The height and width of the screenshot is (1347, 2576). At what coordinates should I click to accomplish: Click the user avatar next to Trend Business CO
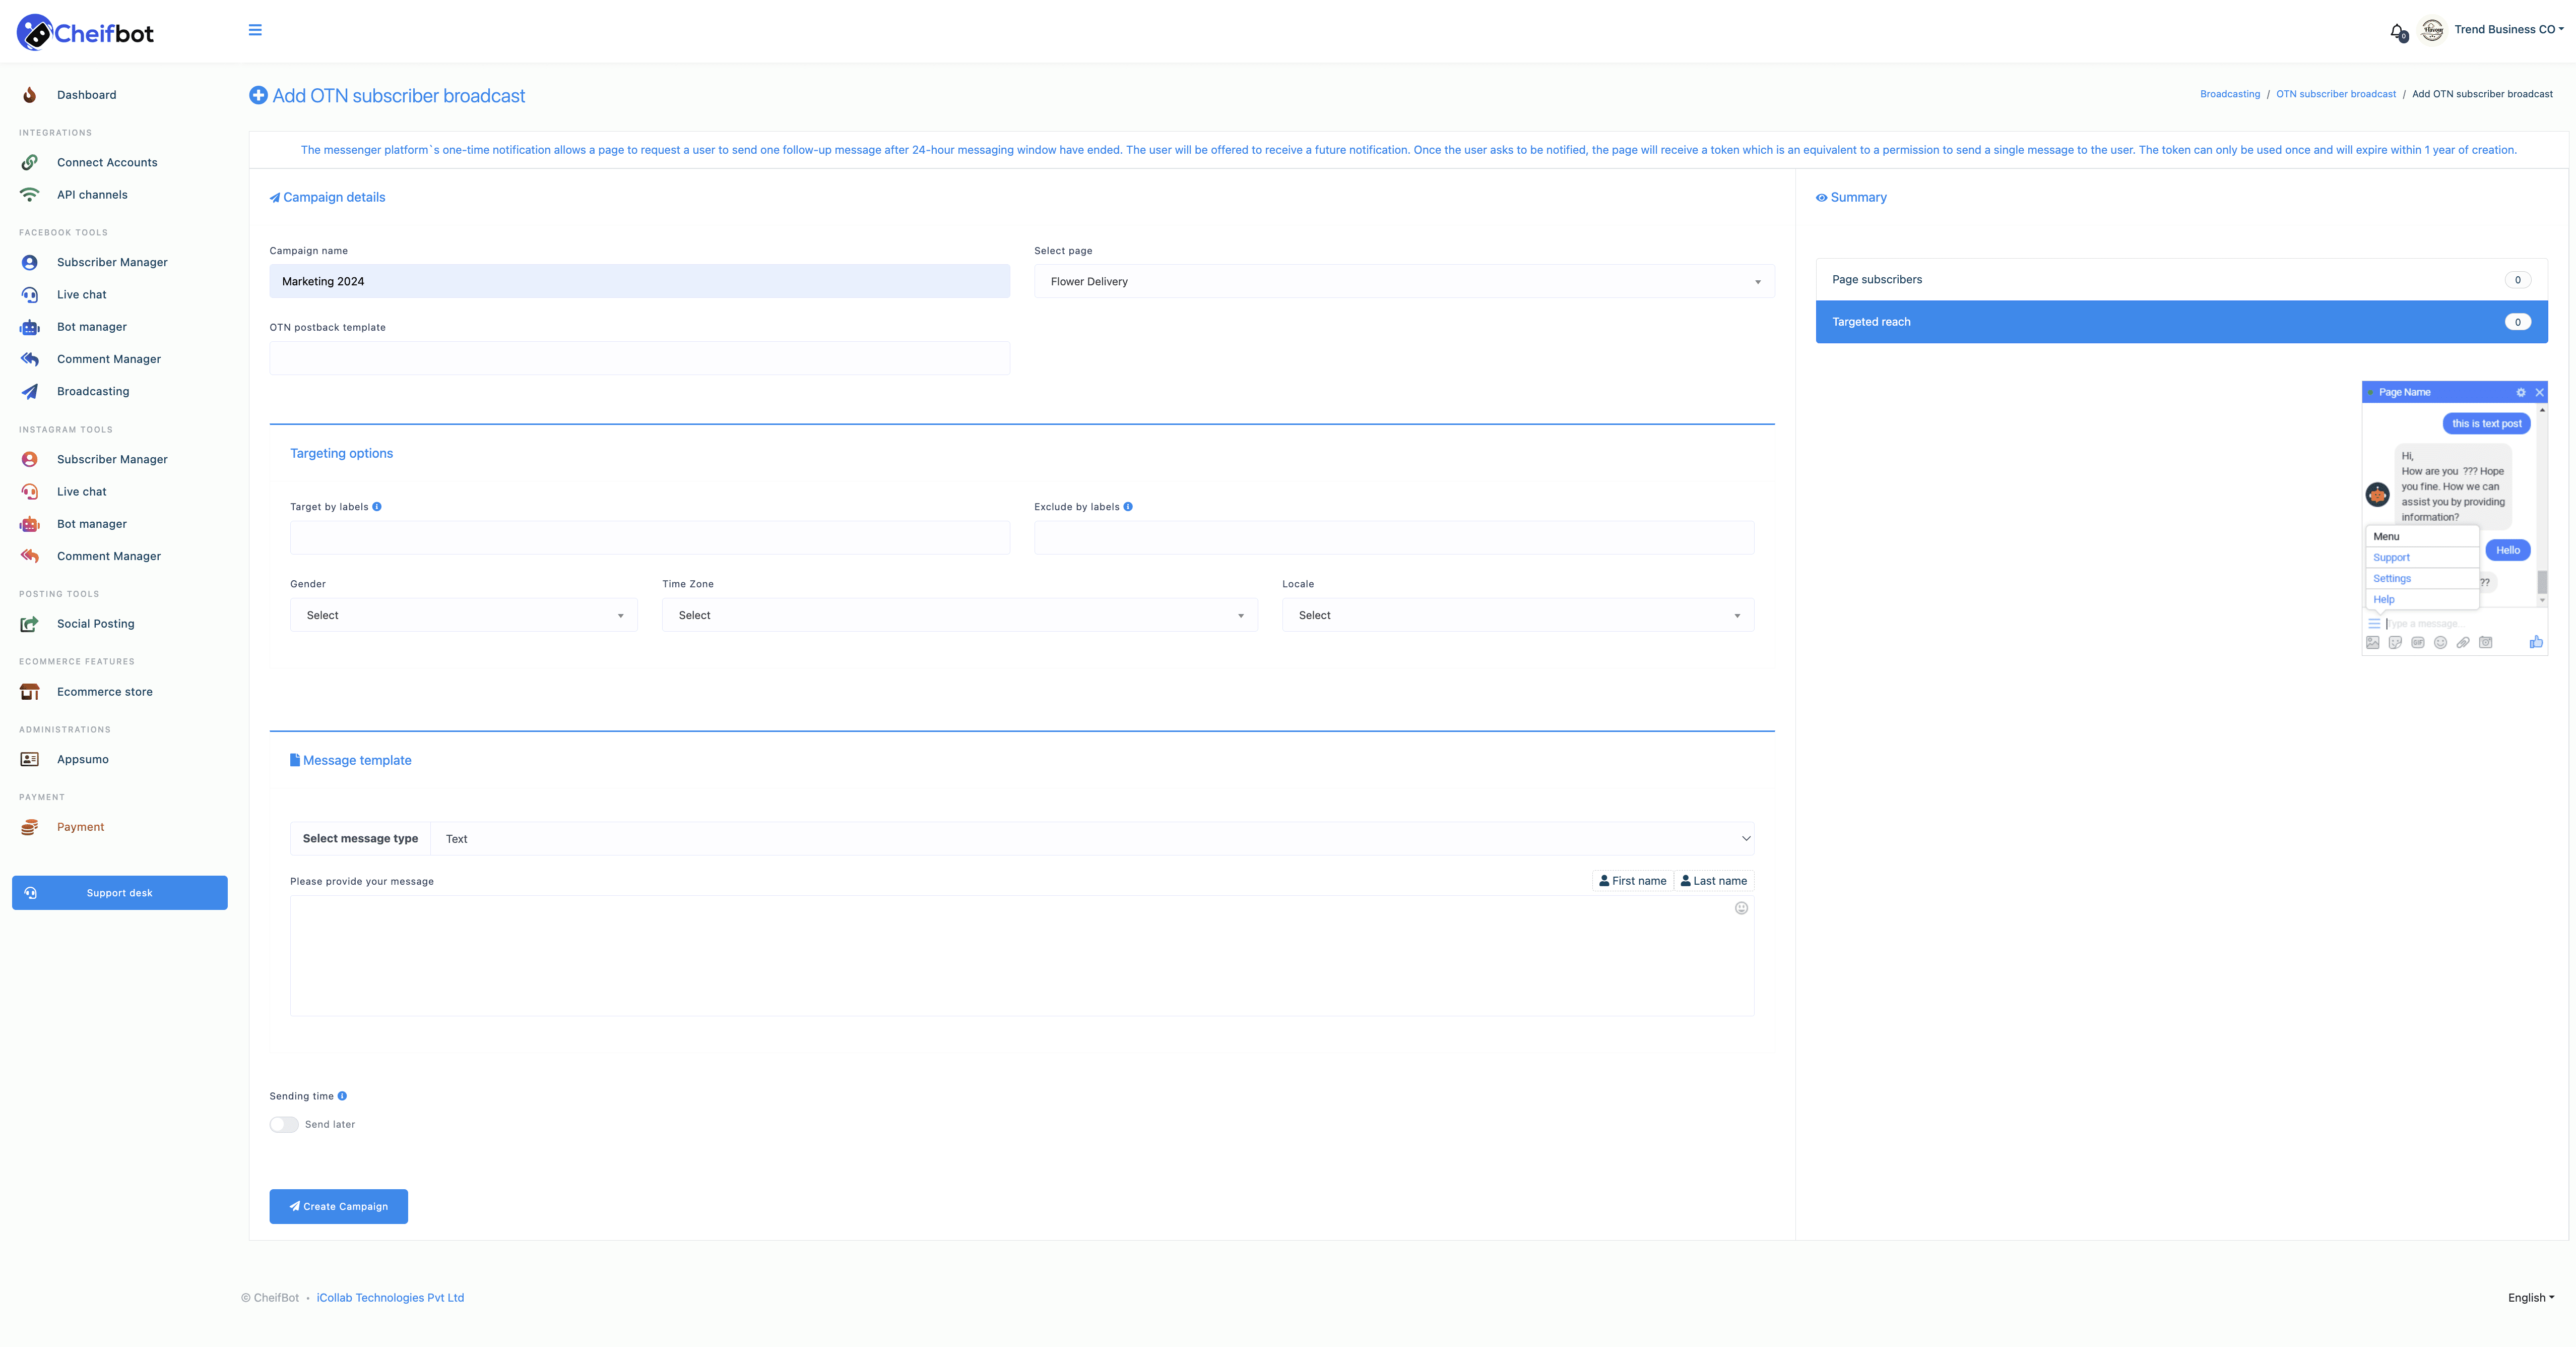coord(2432,30)
